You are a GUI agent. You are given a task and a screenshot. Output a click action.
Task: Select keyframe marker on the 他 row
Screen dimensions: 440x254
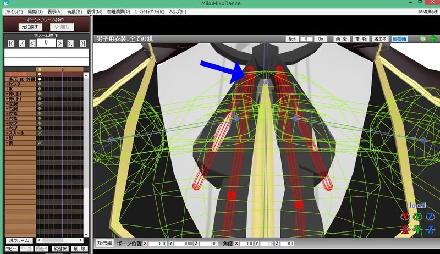pyautogui.click(x=40, y=143)
